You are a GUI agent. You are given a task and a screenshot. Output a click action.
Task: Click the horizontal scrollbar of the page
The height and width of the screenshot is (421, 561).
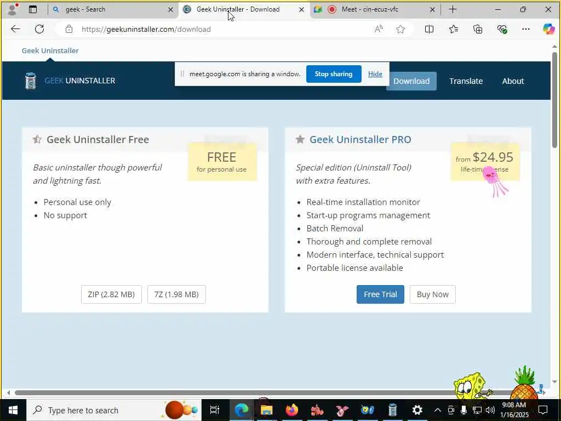coord(276,392)
